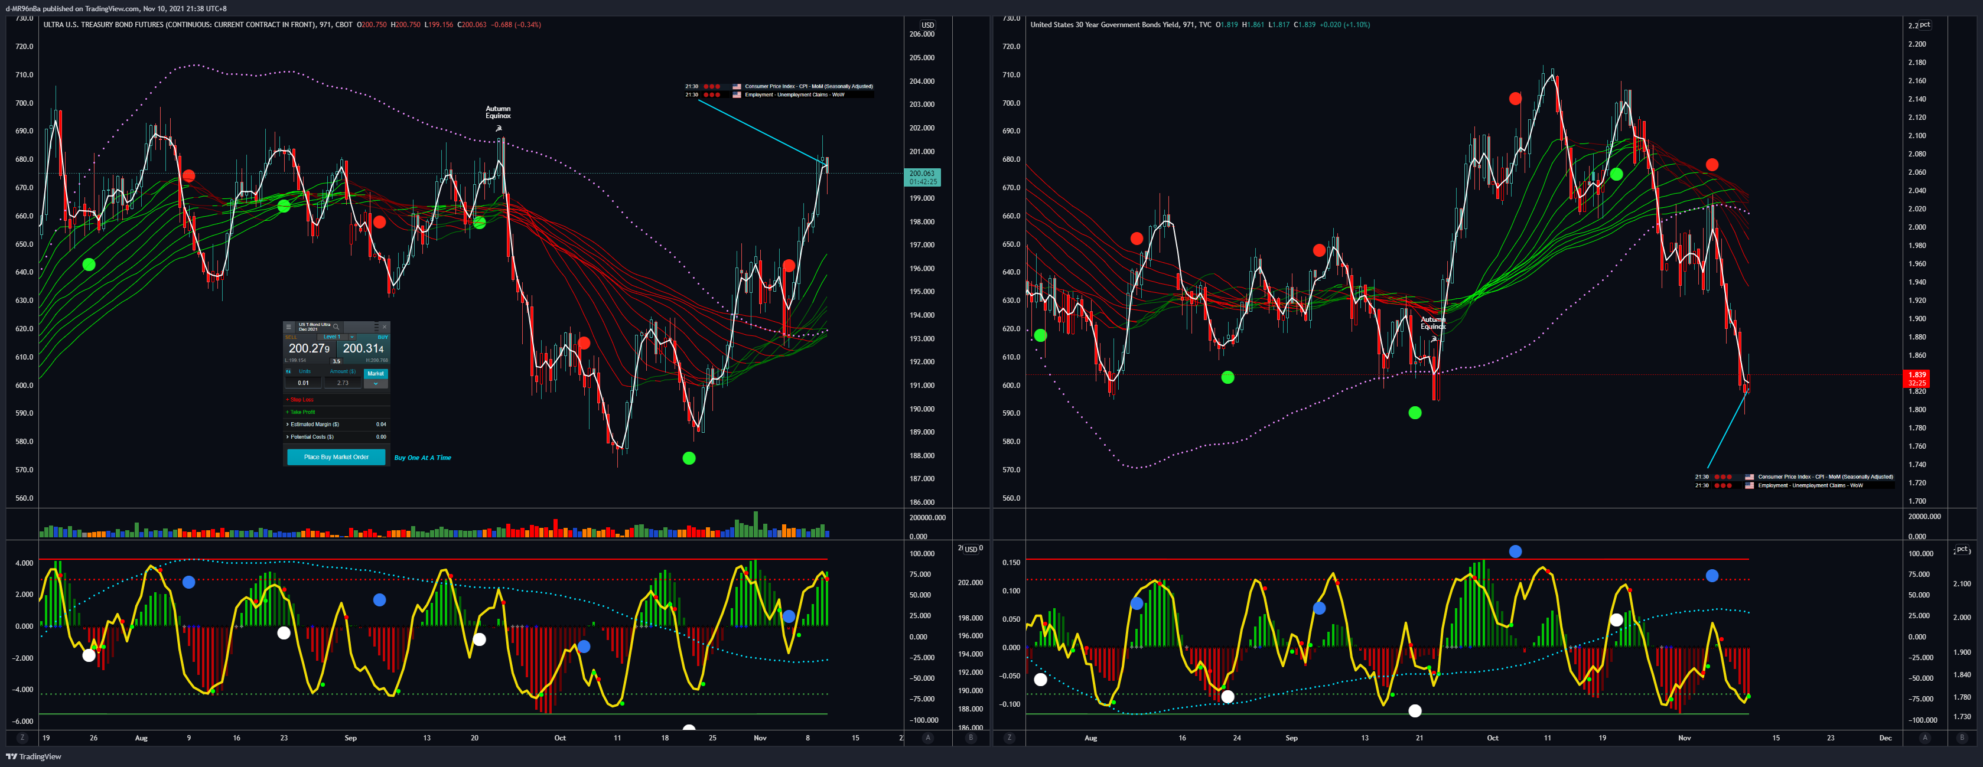Click the 3.5 spread value
The width and height of the screenshot is (1983, 767).
click(336, 361)
